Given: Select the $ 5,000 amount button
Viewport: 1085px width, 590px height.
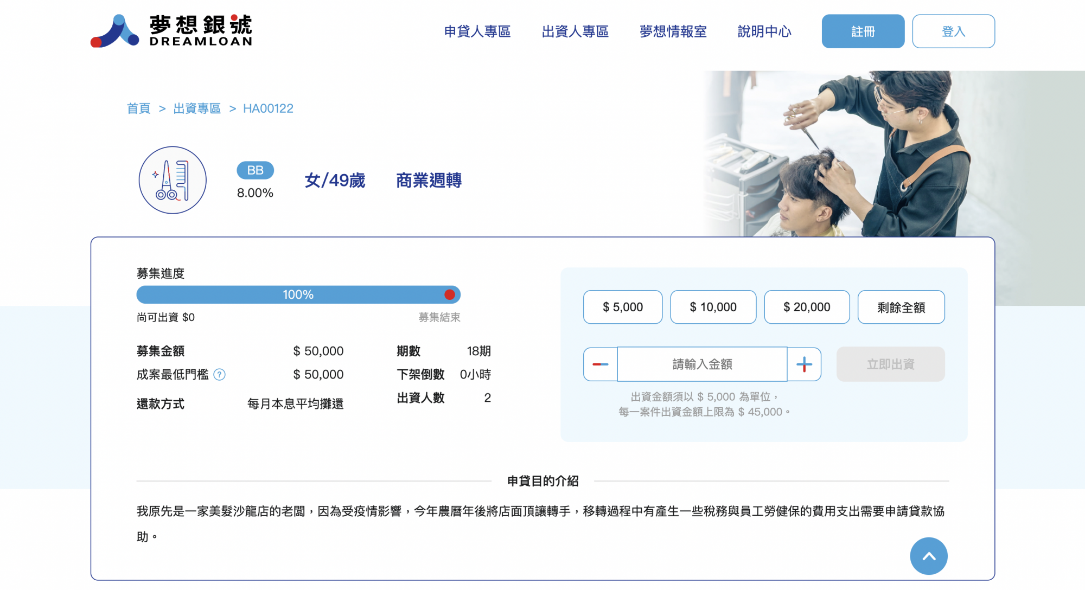Looking at the screenshot, I should pyautogui.click(x=623, y=307).
